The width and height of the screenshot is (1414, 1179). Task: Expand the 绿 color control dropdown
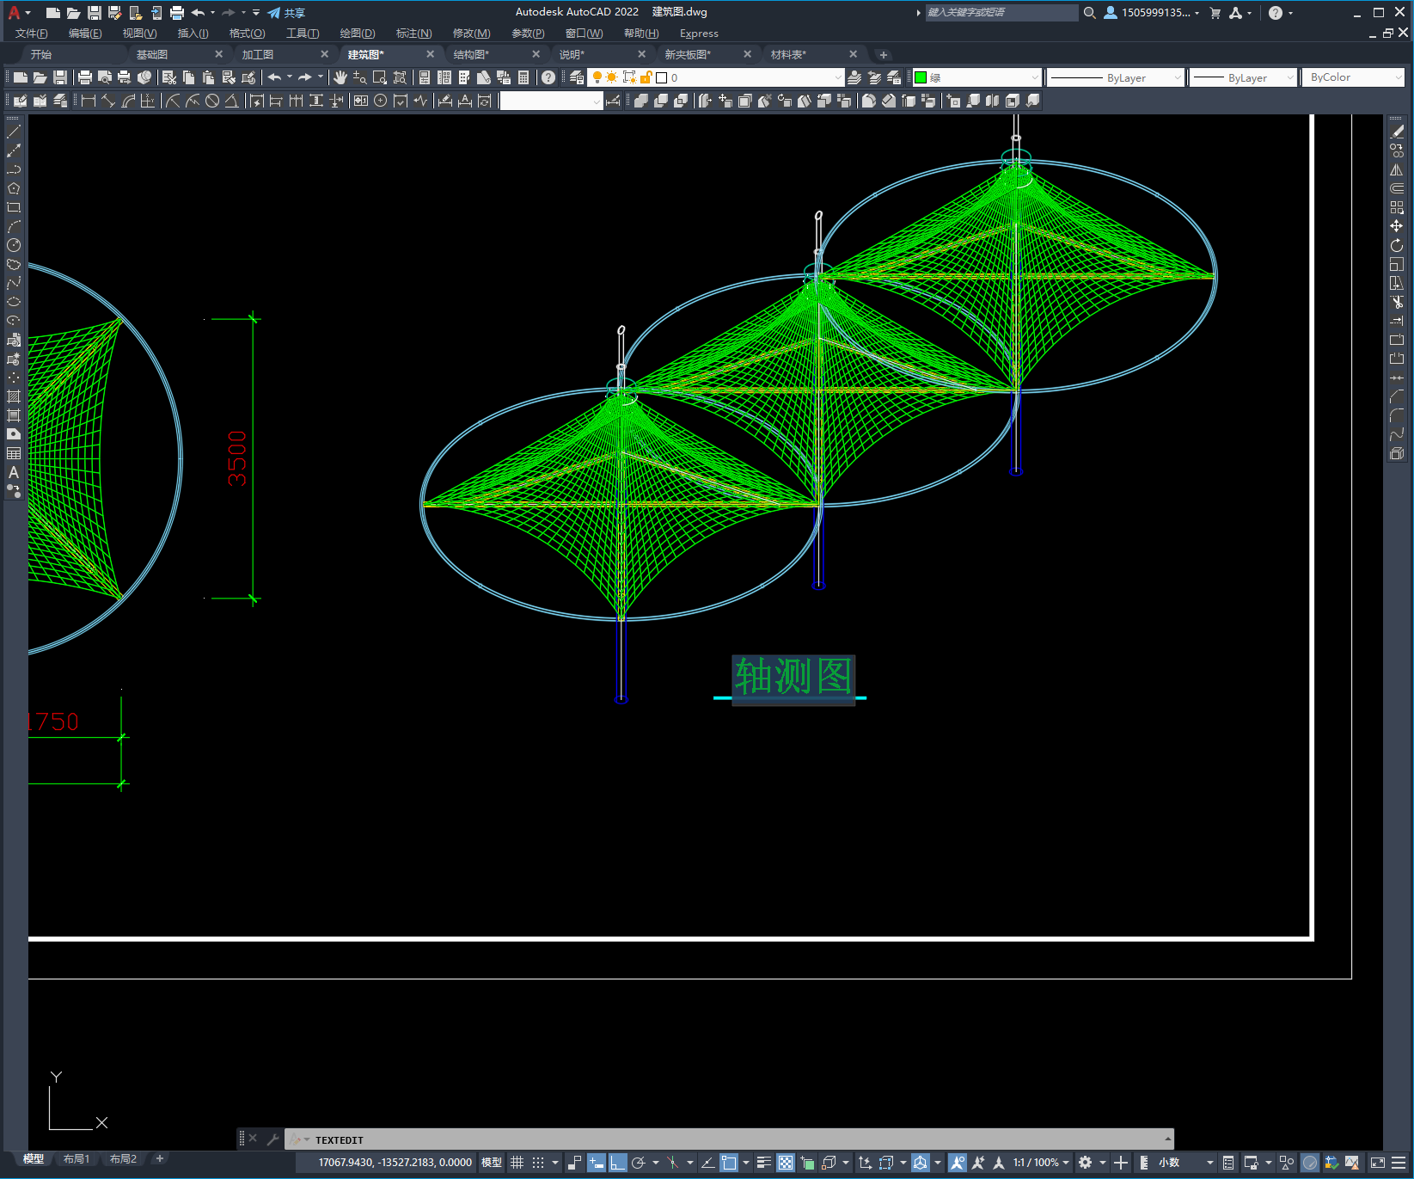[1035, 77]
